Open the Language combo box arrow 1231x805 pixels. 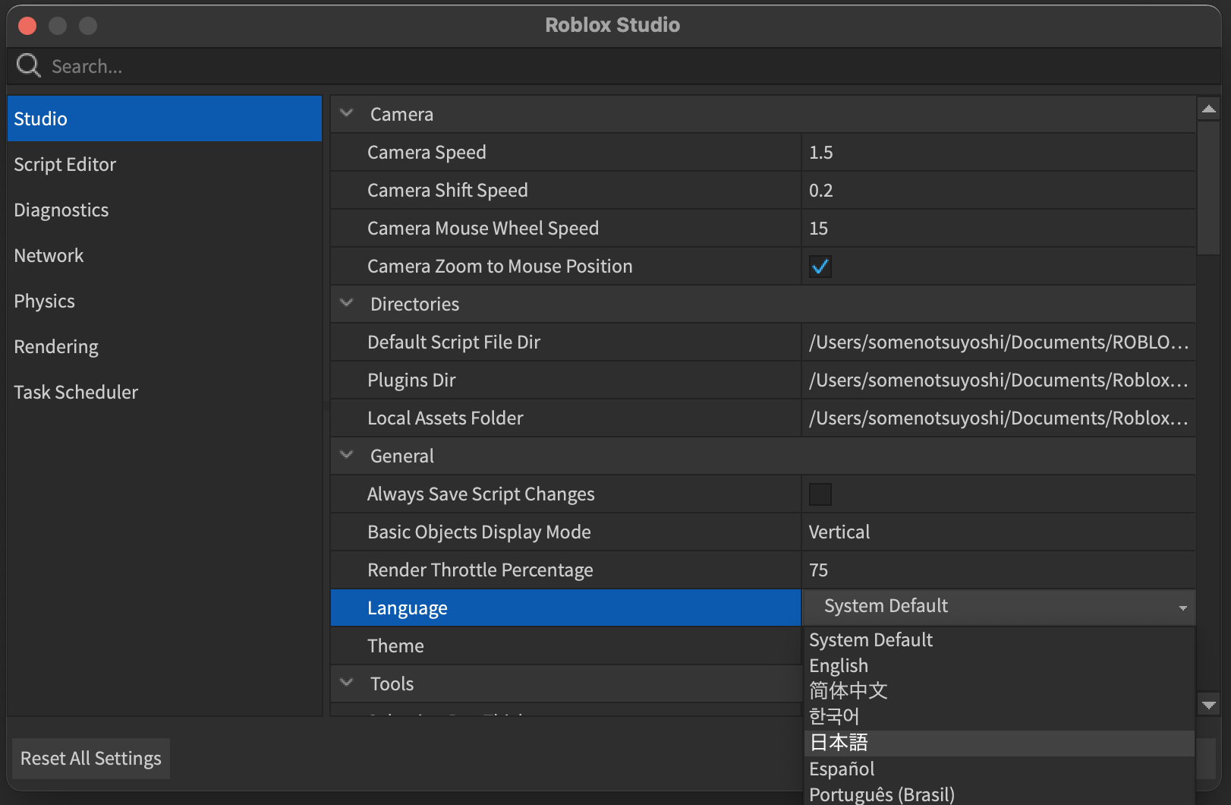[x=1182, y=608]
